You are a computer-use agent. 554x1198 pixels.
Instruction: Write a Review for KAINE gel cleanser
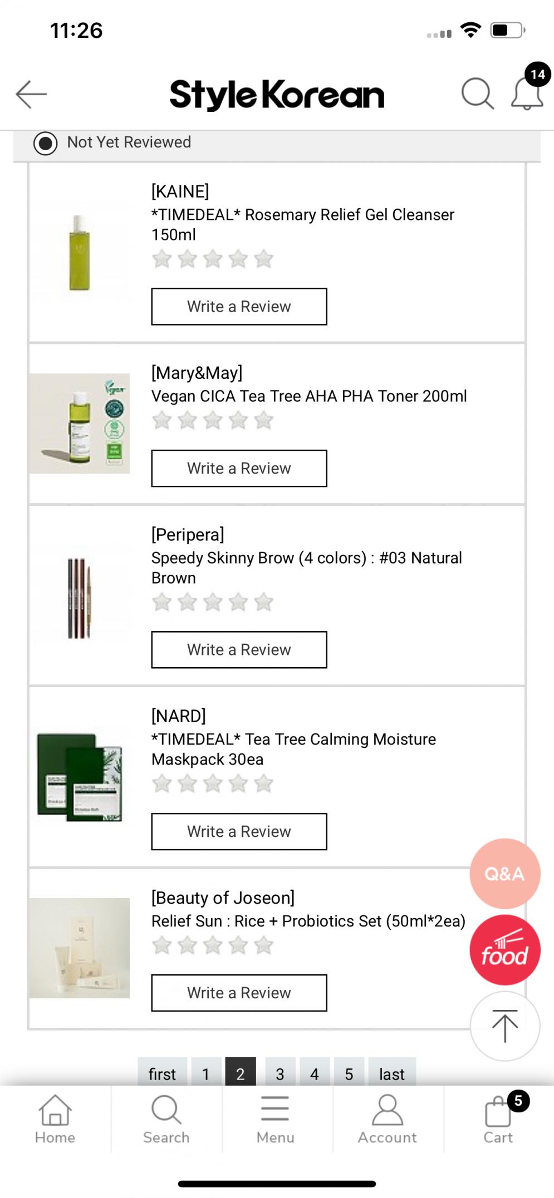pyautogui.click(x=239, y=307)
